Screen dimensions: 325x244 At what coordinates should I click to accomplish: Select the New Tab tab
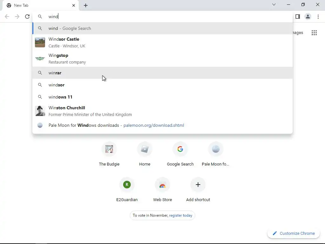(x=41, y=5)
